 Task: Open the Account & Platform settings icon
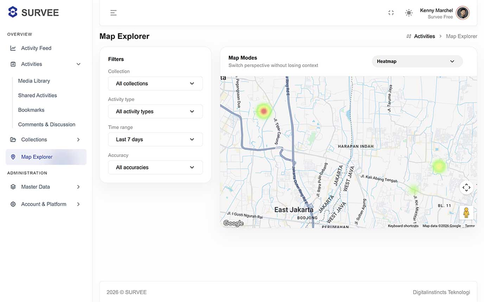tap(13, 204)
